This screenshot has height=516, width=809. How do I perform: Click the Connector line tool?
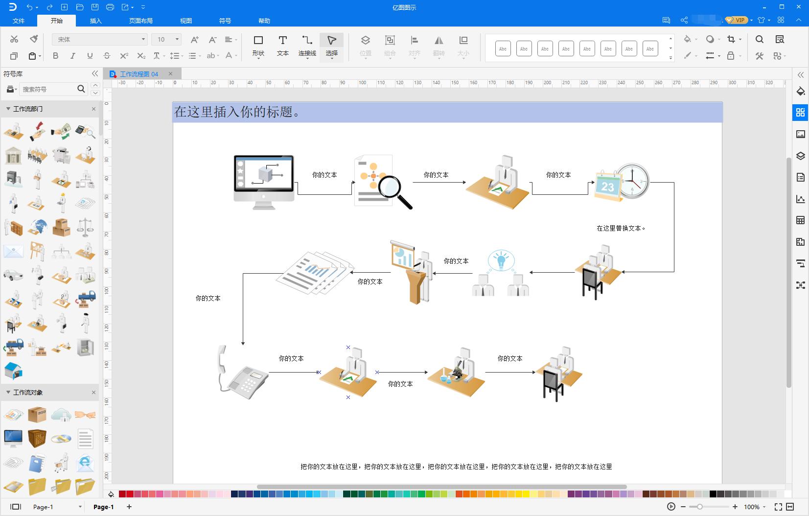click(x=307, y=46)
